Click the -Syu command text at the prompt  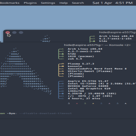[11, 113]
